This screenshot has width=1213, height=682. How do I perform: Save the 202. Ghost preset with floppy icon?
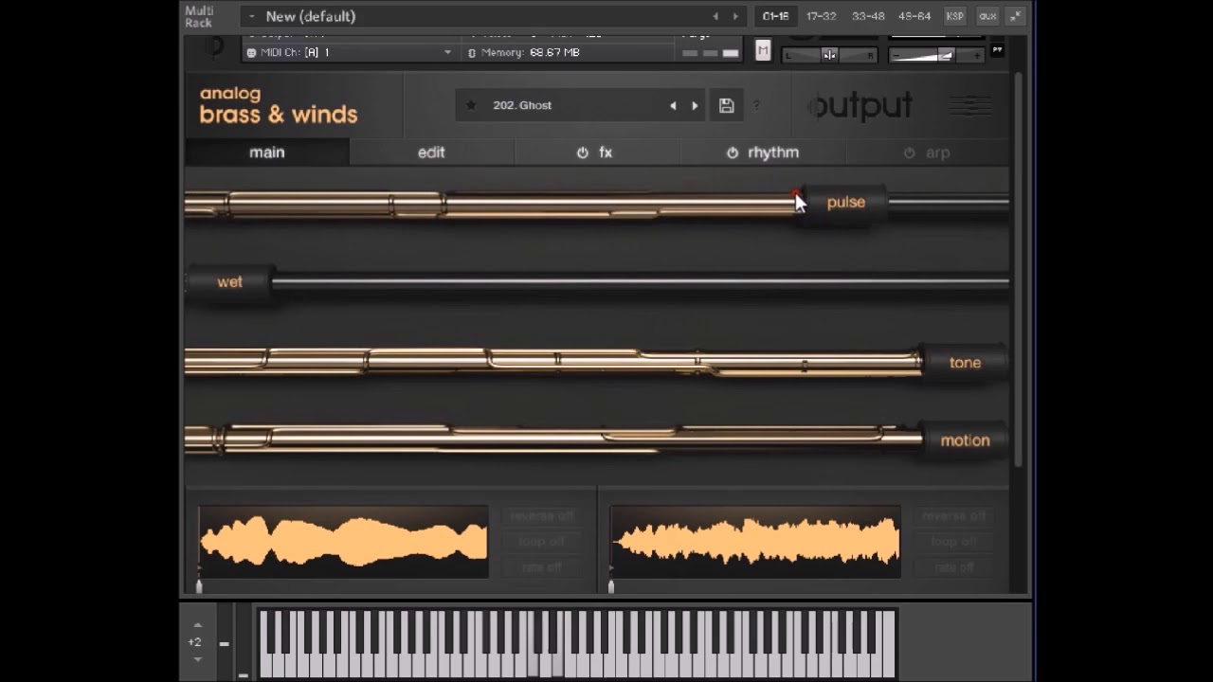click(726, 105)
